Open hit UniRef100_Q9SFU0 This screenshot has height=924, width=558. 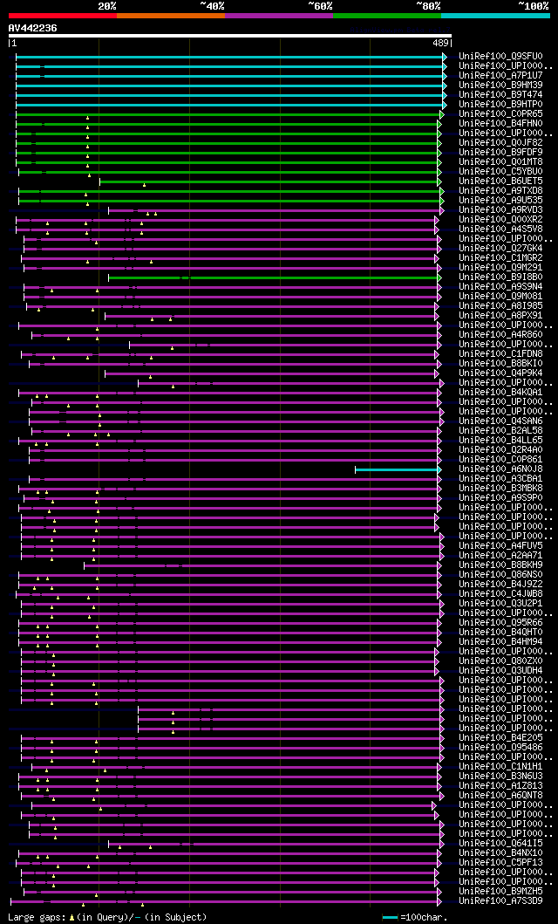coord(501,57)
